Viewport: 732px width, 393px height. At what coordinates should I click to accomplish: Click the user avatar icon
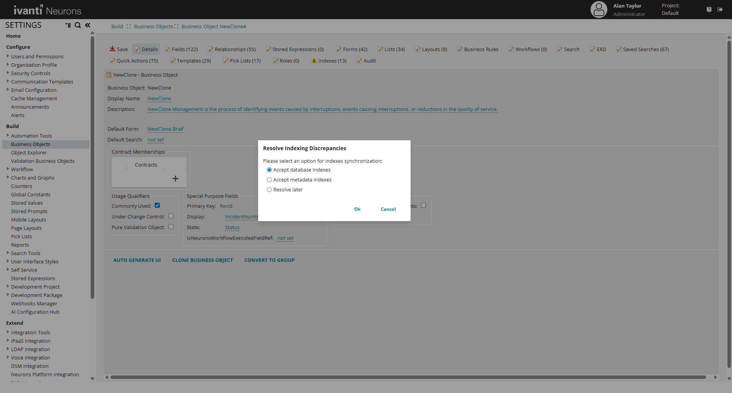coord(599,10)
